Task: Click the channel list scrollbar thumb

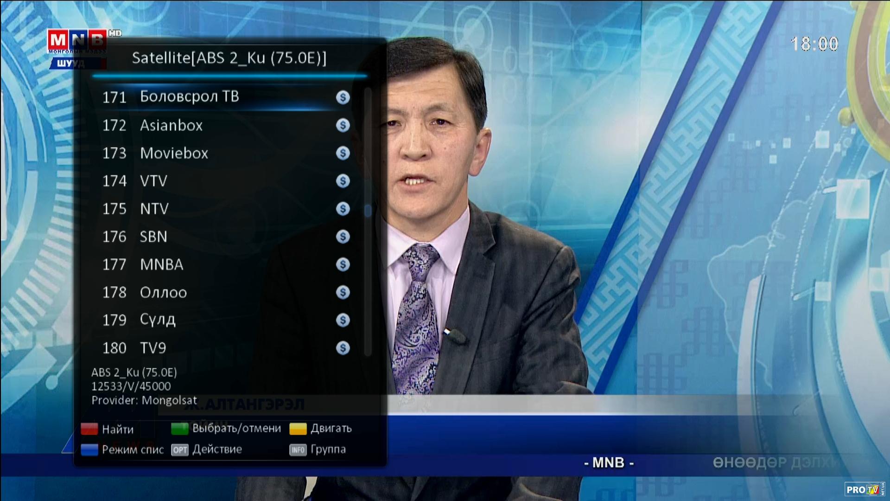Action: (368, 211)
